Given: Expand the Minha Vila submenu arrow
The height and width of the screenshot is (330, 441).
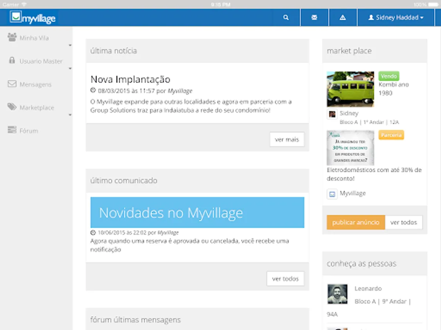Looking at the screenshot, I should pos(70,45).
